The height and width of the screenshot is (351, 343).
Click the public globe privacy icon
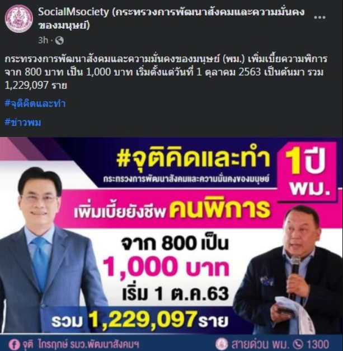point(59,40)
